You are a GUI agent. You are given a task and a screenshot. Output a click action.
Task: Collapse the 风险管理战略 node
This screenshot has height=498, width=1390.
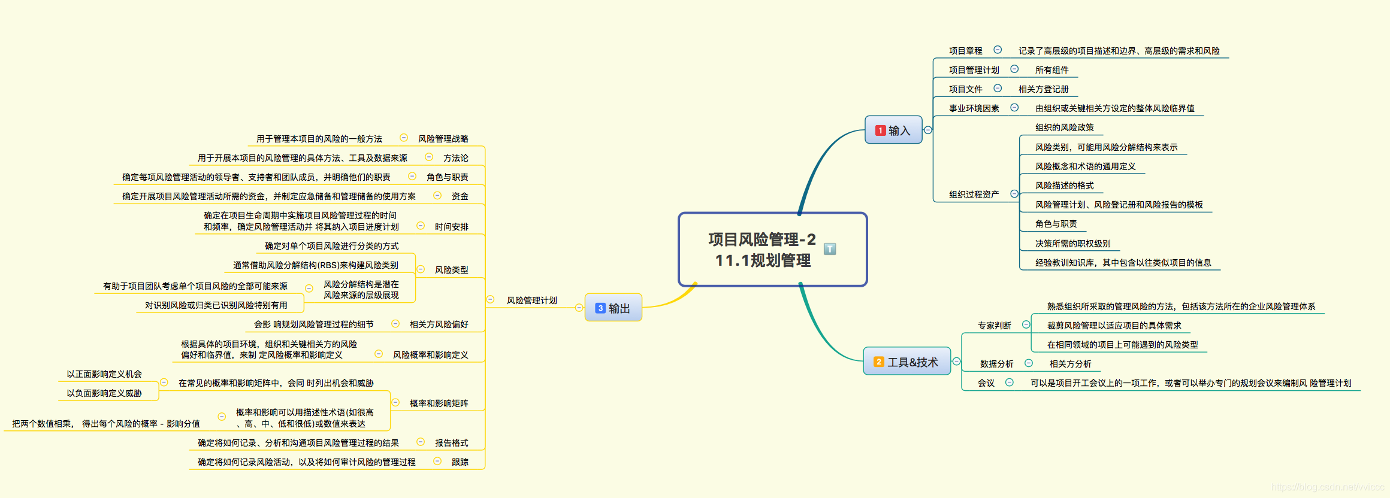[404, 138]
